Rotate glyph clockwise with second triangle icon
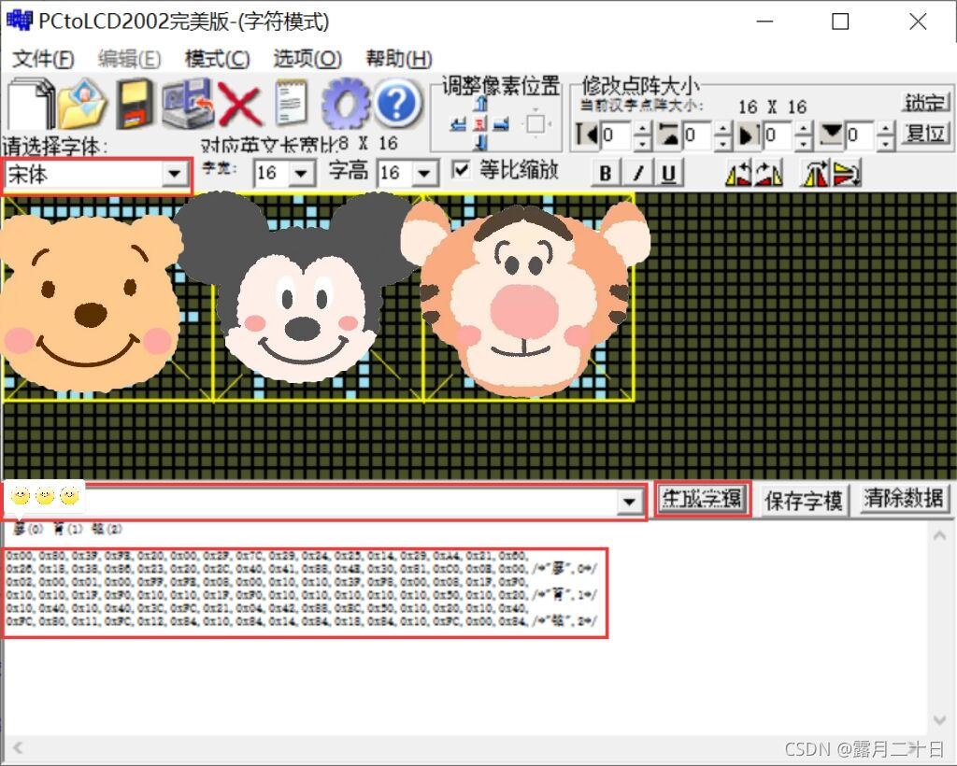Screen dimensions: 957x766 769,174
